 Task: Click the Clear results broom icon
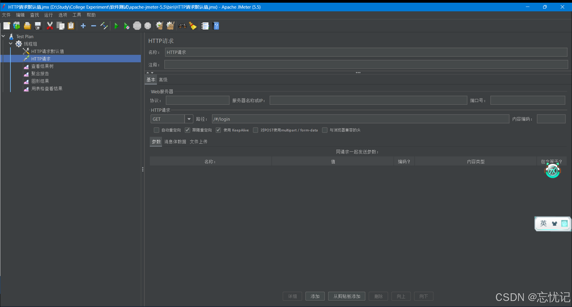160,26
